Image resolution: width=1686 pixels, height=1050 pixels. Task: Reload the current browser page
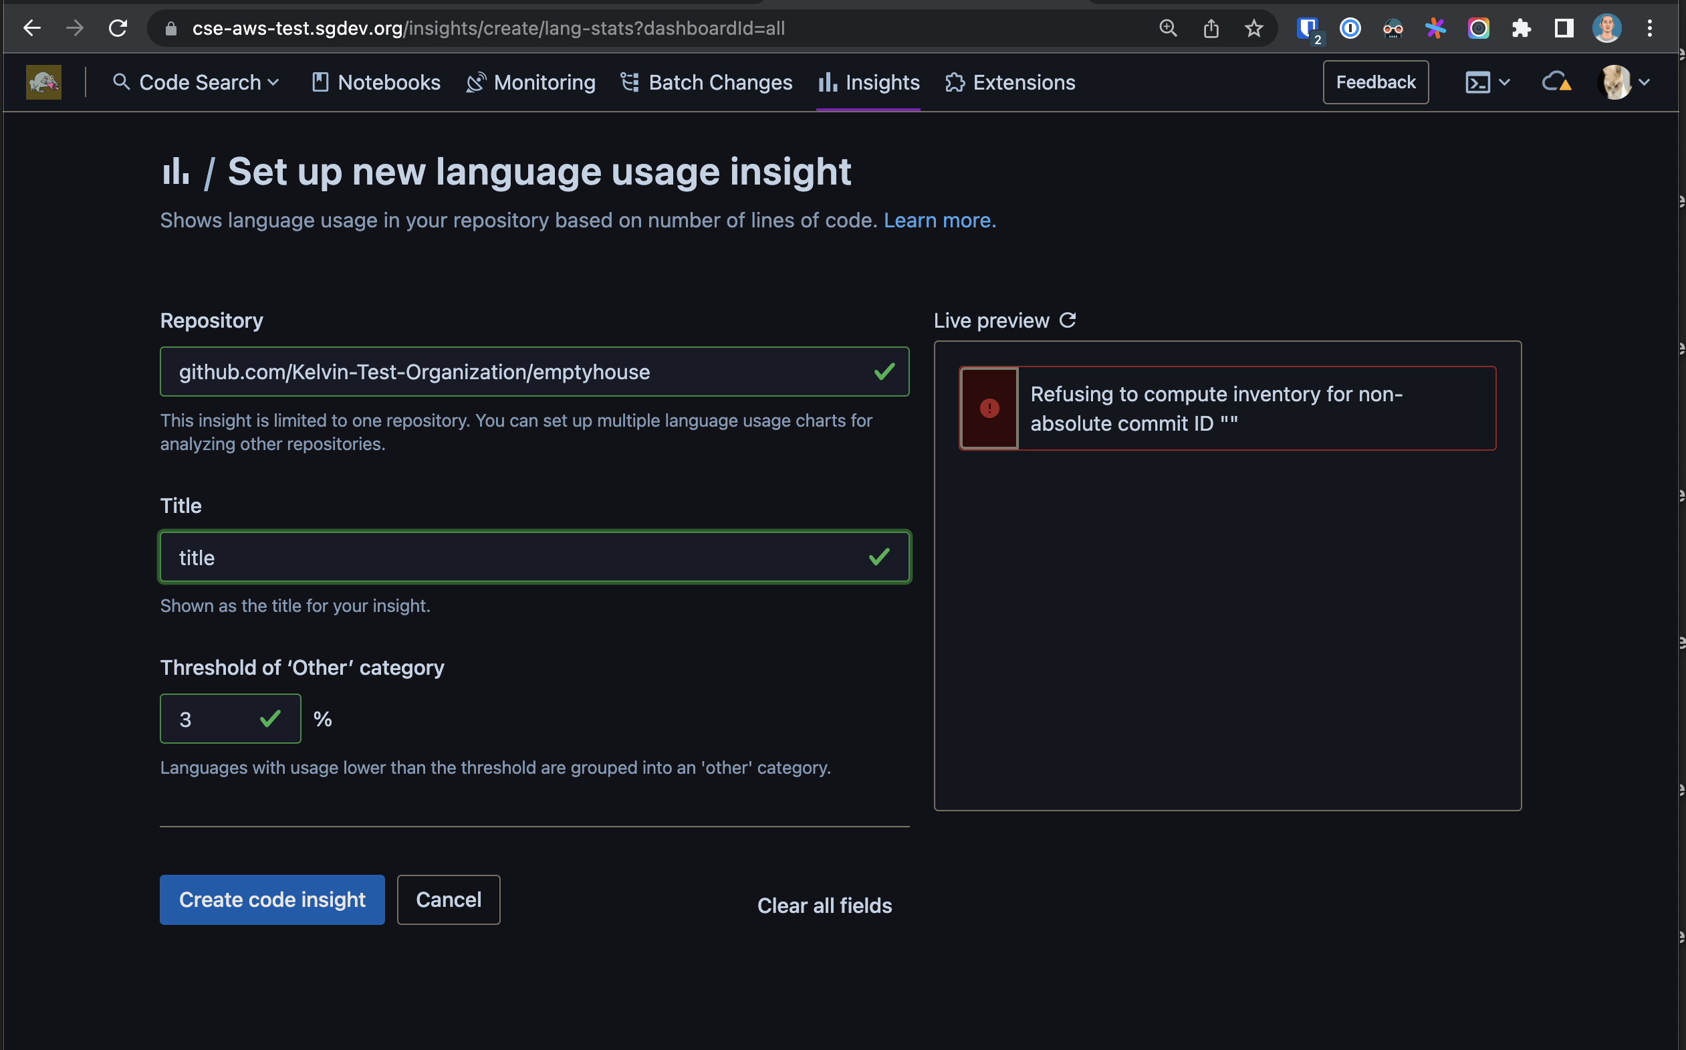pyautogui.click(x=118, y=29)
